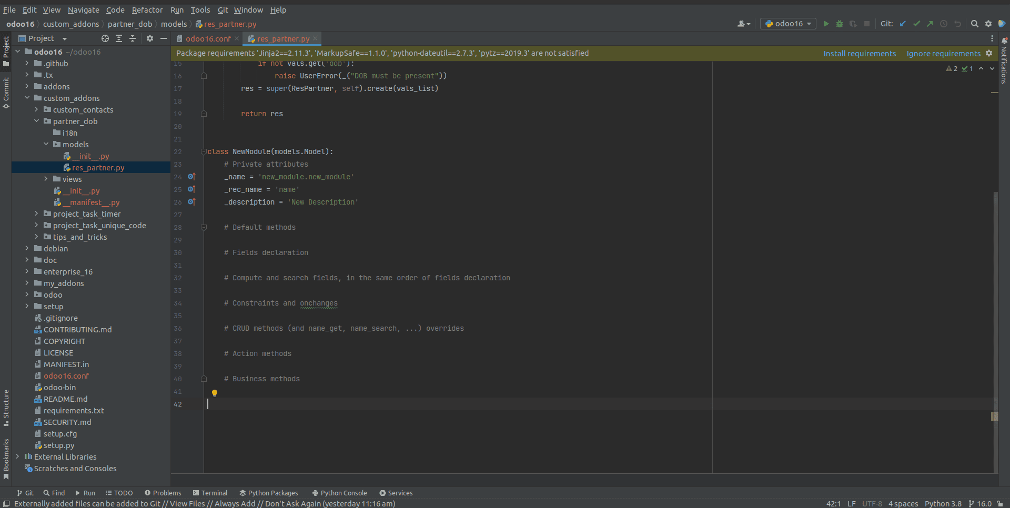Toggle the Bookmarks tool window
Image resolution: width=1010 pixels, height=508 pixels.
point(6,459)
